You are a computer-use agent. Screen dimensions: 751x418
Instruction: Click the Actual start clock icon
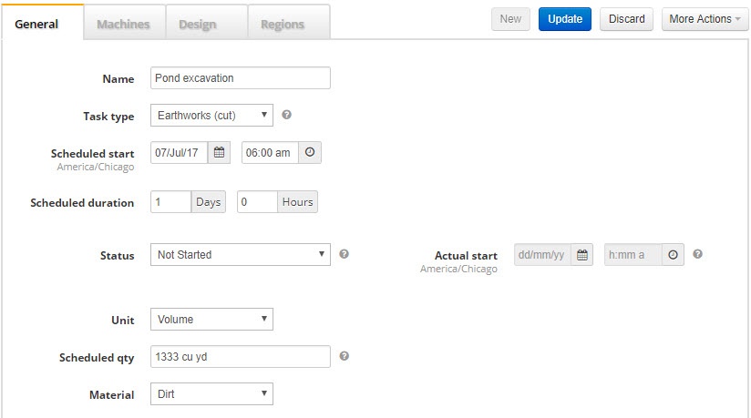tap(673, 255)
